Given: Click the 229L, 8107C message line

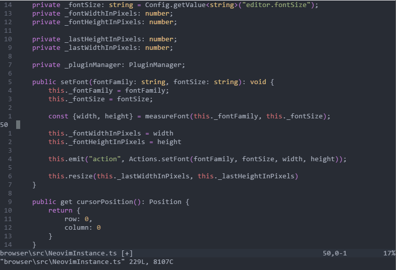Looking at the screenshot, I should click(151, 262).
